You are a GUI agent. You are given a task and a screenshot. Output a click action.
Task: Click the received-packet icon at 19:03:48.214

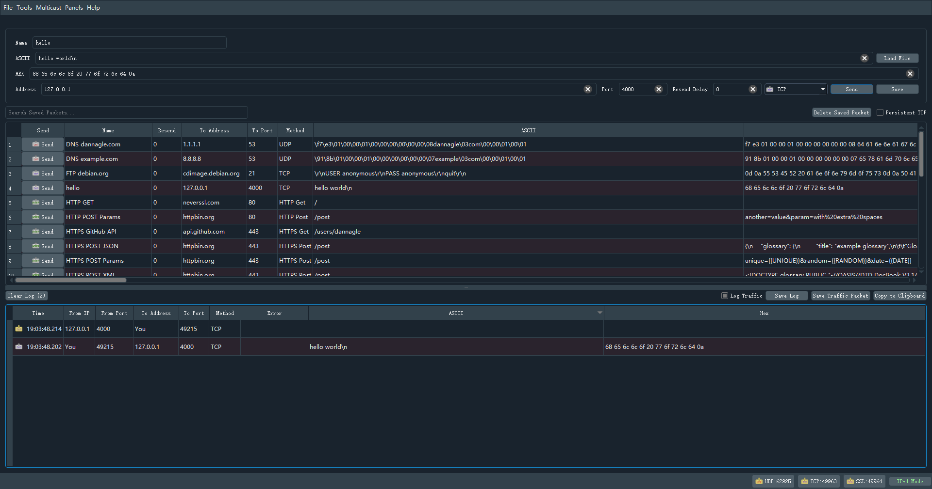click(x=19, y=329)
